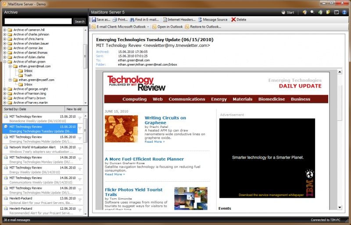Select Archive of dylan.clarke folder

pyautogui.click(x=29, y=57)
